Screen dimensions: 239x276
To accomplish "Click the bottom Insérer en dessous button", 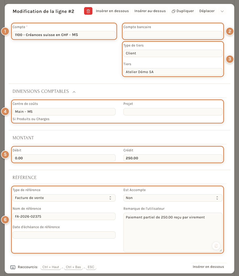I will (x=208, y=267).
